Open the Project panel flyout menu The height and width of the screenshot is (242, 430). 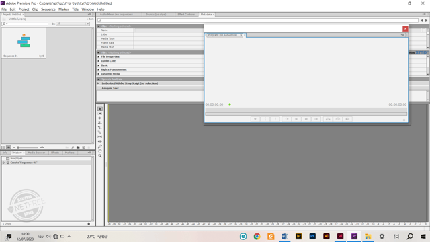pos(89,15)
